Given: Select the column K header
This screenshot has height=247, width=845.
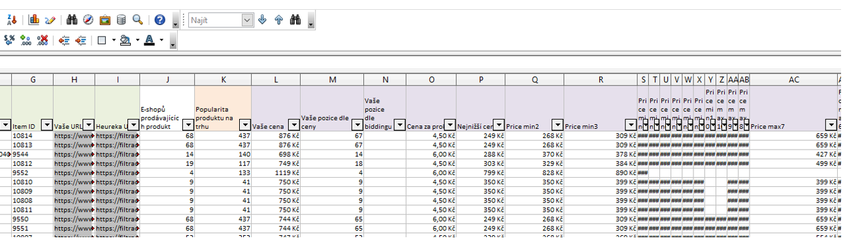Looking at the screenshot, I should click(223, 79).
